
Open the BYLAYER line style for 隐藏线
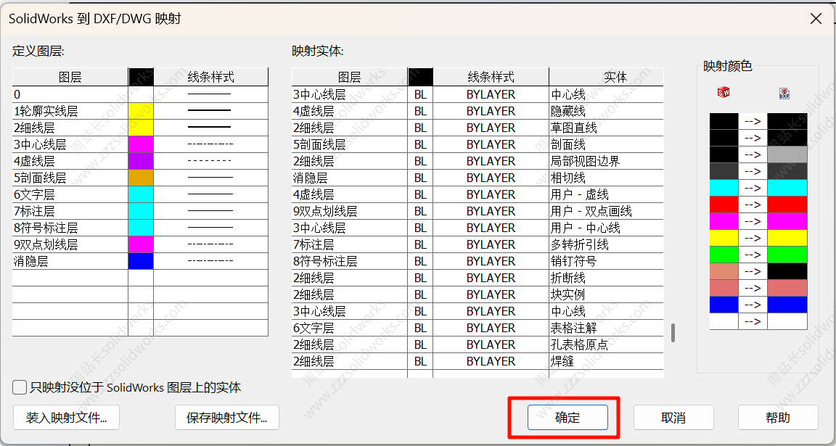coord(491,112)
